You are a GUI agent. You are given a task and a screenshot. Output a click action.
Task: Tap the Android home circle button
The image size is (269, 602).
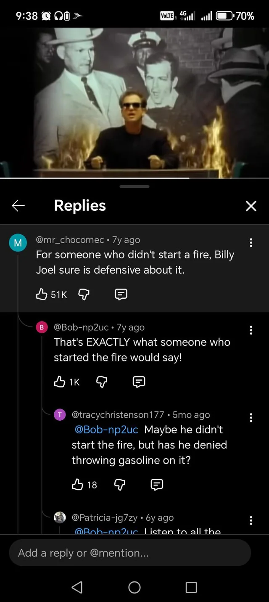pyautogui.click(x=134, y=587)
